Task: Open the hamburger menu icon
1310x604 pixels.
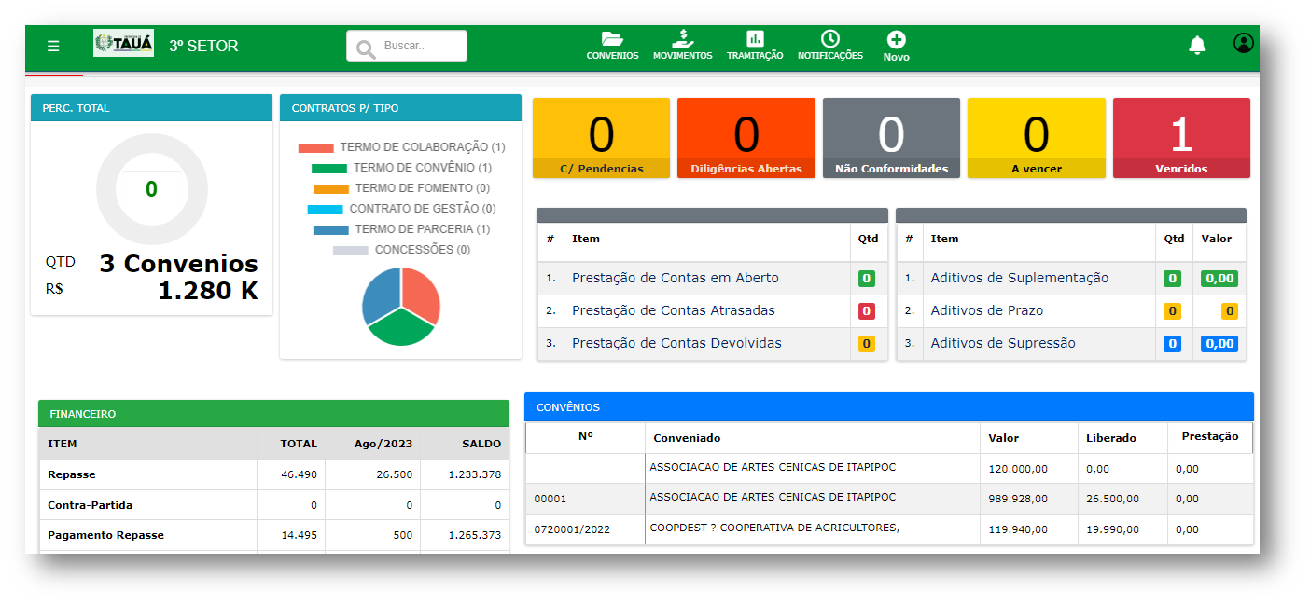Action: pyautogui.click(x=53, y=46)
